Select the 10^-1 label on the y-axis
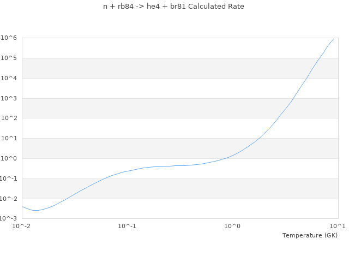The height and width of the screenshot is (262, 349). click(9, 178)
